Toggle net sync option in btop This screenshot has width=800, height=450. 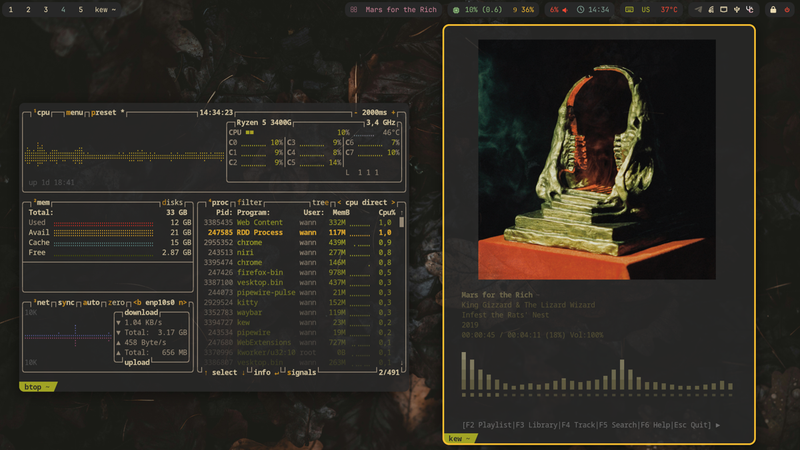pyautogui.click(x=66, y=303)
